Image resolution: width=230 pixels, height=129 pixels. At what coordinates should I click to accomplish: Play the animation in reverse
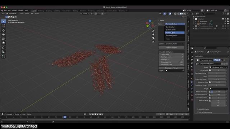[95, 114]
